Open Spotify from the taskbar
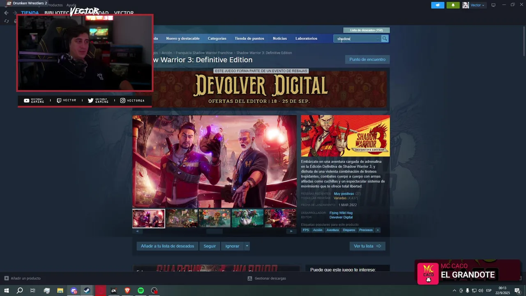This screenshot has width=526, height=296. click(141, 291)
